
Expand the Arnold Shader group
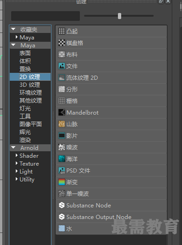tap(17, 155)
